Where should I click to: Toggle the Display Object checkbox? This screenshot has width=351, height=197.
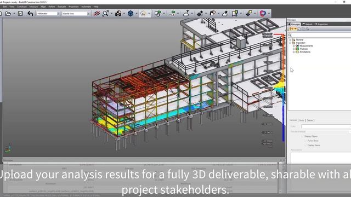(302, 136)
